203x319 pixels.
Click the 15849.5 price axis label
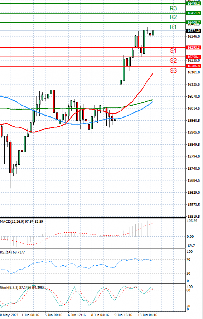coord(194,145)
